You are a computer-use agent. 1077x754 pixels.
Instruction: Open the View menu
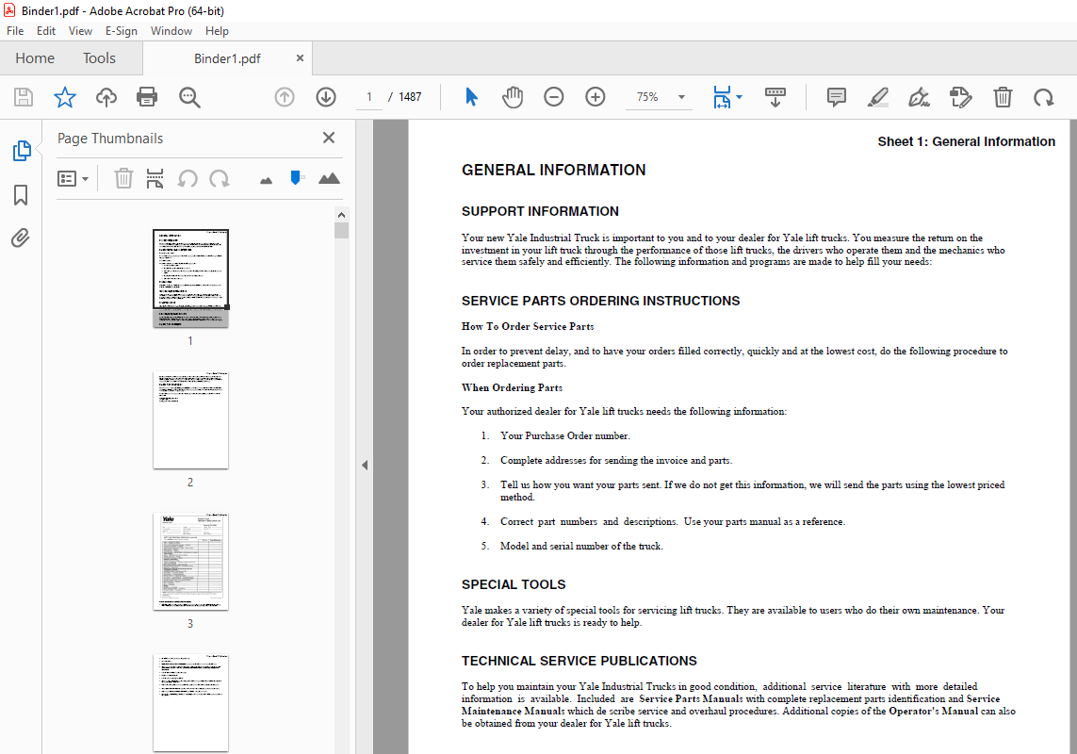pyautogui.click(x=80, y=31)
